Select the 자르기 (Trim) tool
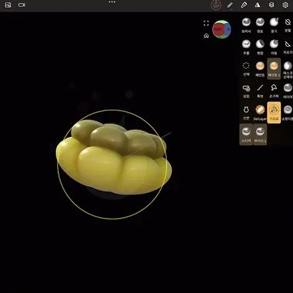The height and width of the screenshot is (293, 293). click(x=288, y=47)
